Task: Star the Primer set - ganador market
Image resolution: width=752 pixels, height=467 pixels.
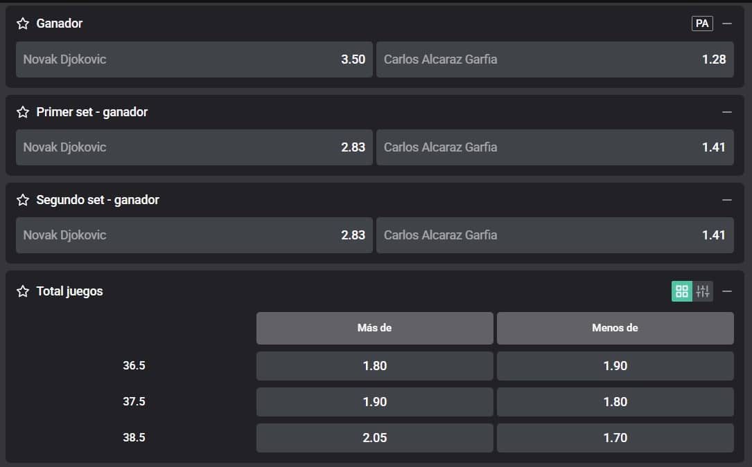Action: [x=23, y=112]
